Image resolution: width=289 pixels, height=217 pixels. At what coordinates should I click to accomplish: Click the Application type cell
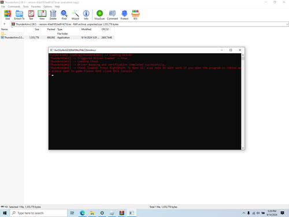tap(64, 38)
